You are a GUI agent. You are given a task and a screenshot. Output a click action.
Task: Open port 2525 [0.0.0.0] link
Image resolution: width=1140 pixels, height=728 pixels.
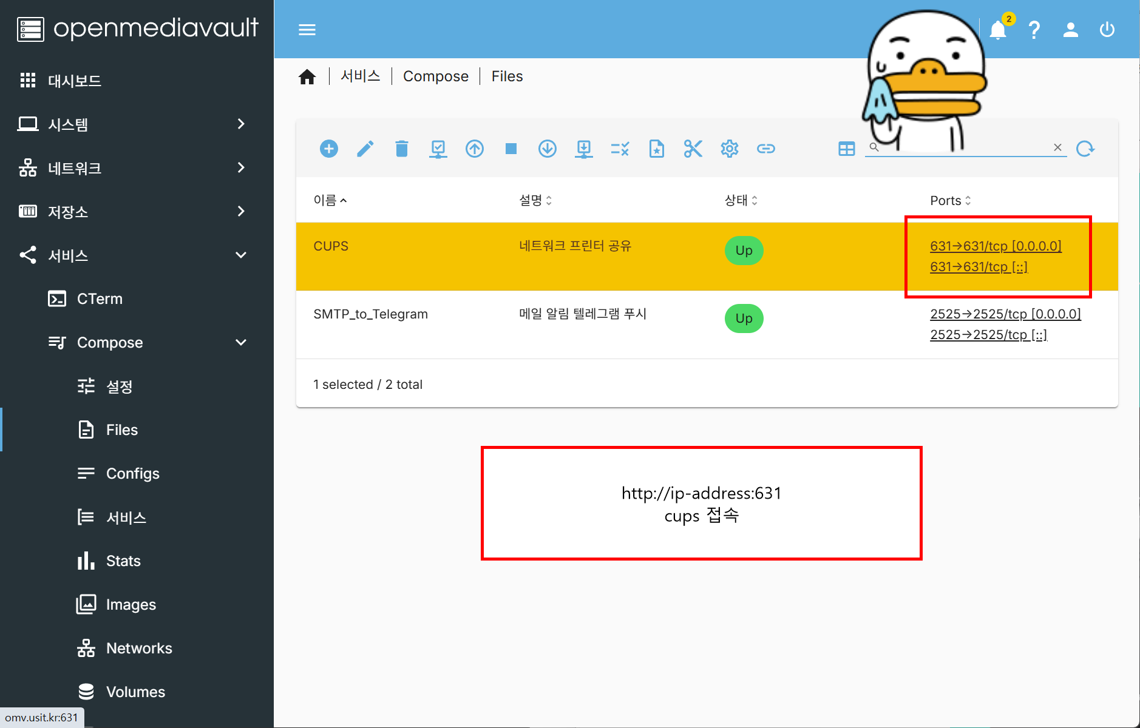(x=1005, y=314)
